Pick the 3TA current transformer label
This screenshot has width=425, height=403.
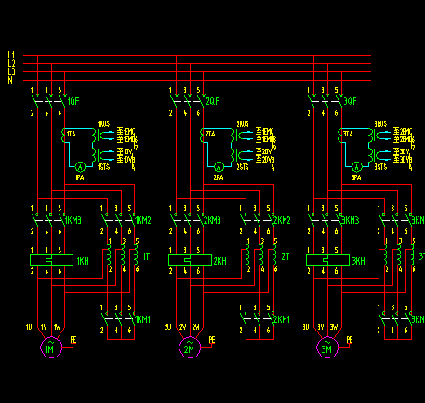coord(348,134)
